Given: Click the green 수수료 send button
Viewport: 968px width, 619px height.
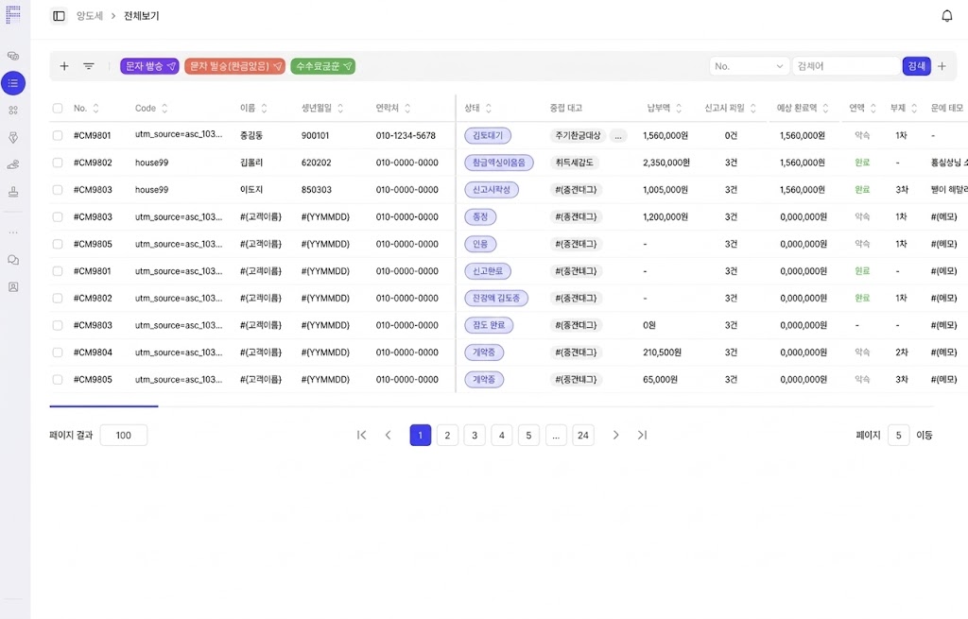Looking at the screenshot, I should (322, 66).
